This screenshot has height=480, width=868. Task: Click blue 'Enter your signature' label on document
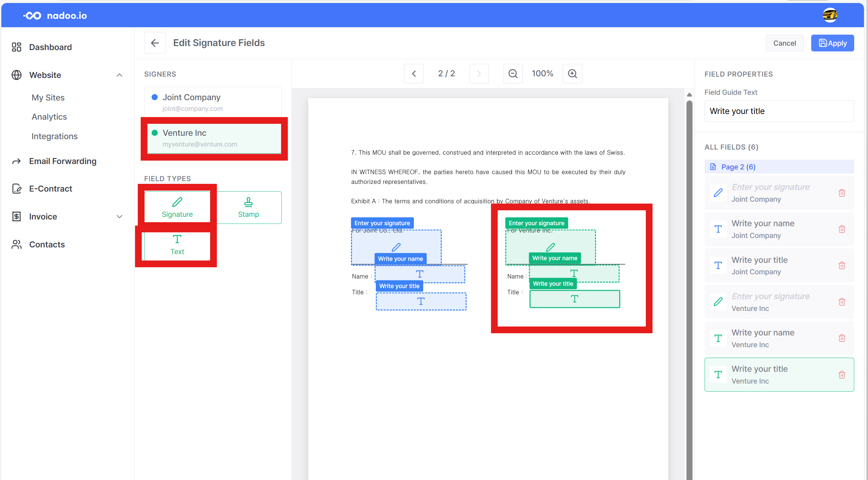[382, 223]
